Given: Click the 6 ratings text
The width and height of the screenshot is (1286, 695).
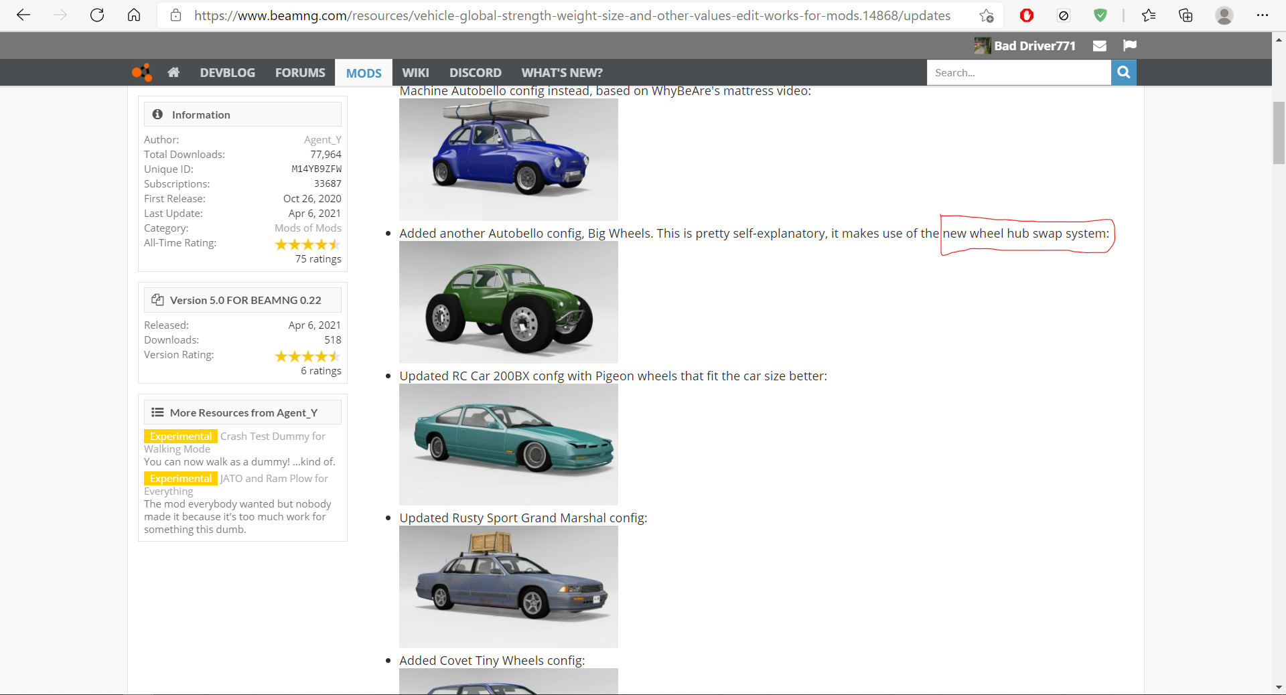Looking at the screenshot, I should pyautogui.click(x=321, y=370).
